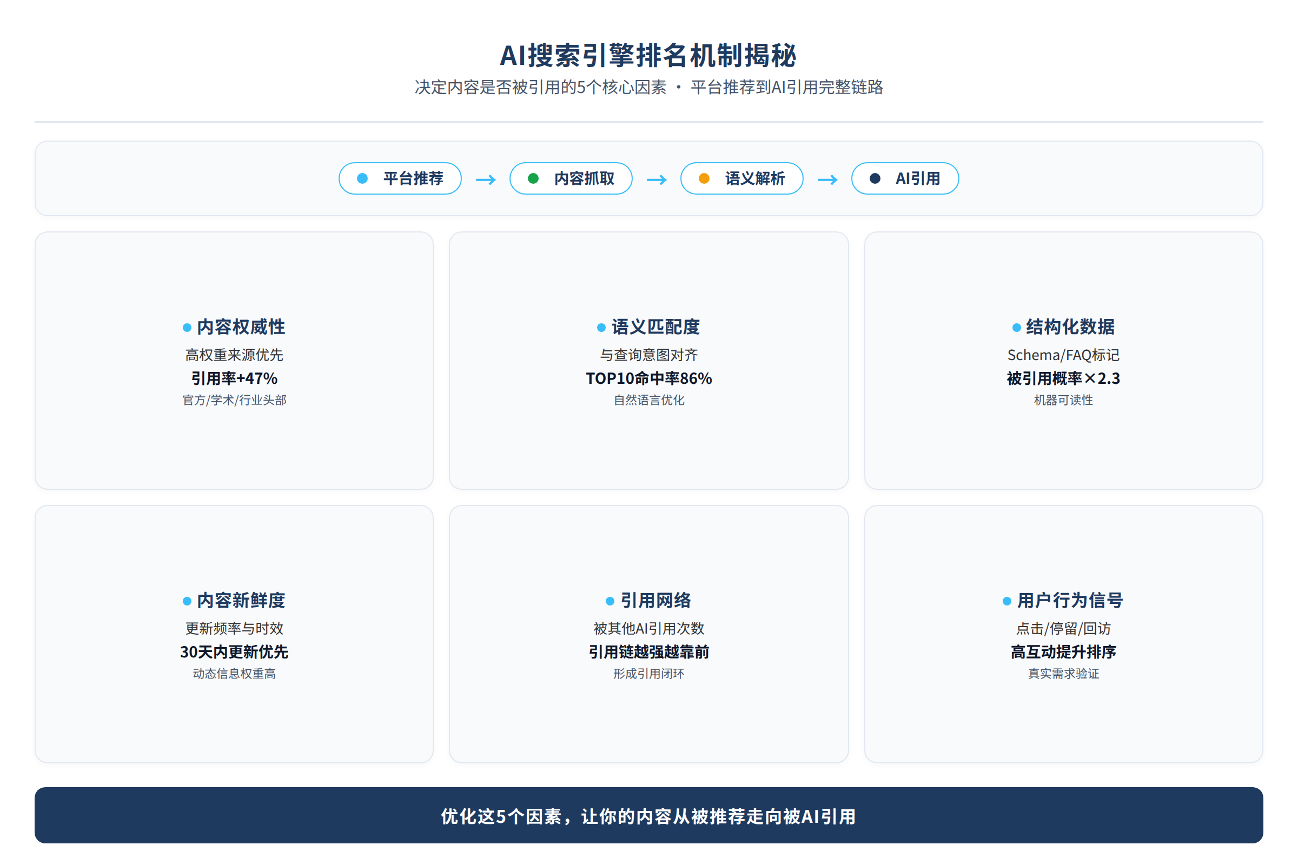Click the bullet dot before 结构化数据
The width and height of the screenshot is (1298, 865).
(1017, 328)
